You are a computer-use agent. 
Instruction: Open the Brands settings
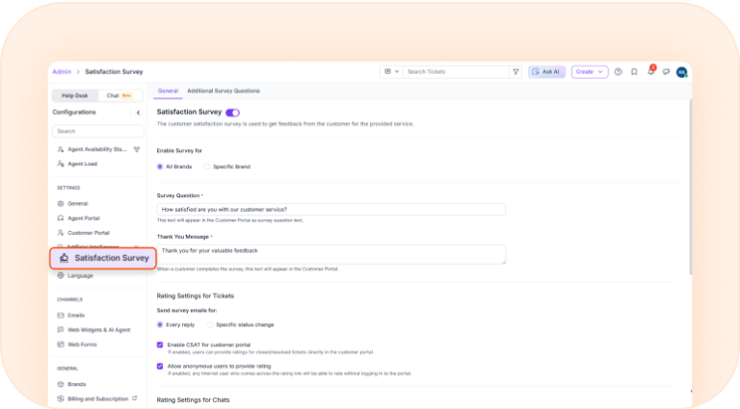[76, 384]
